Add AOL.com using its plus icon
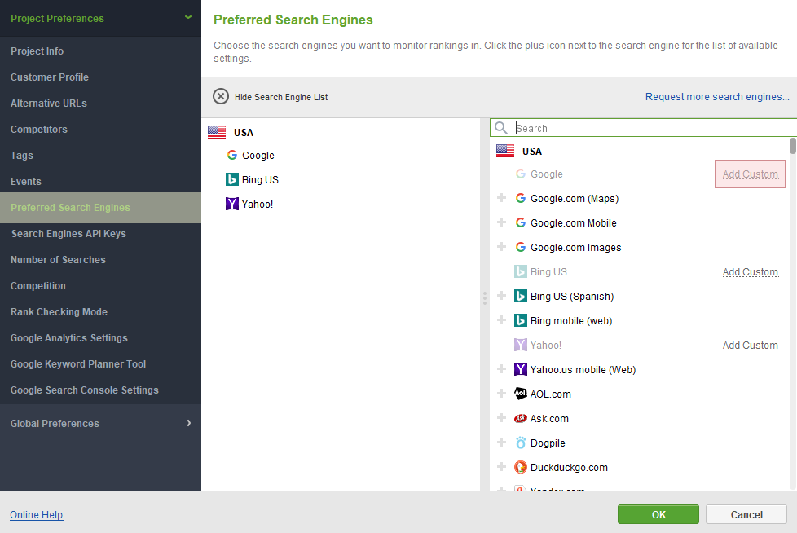Screen dimensions: 797x533 pyautogui.click(x=502, y=393)
